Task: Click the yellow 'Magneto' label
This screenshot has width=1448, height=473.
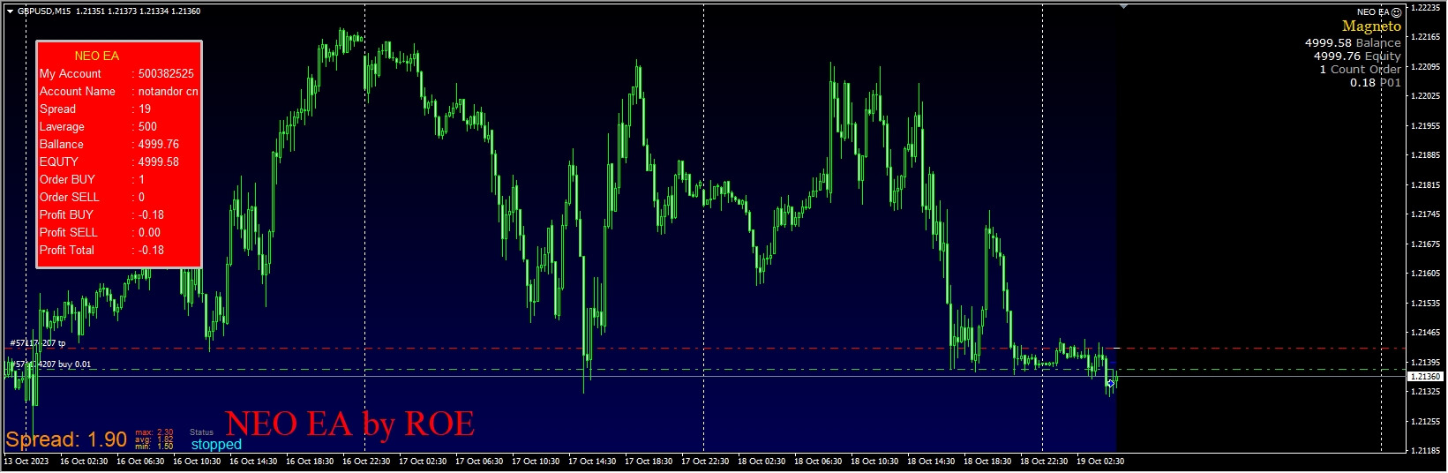Action: pos(1371,26)
